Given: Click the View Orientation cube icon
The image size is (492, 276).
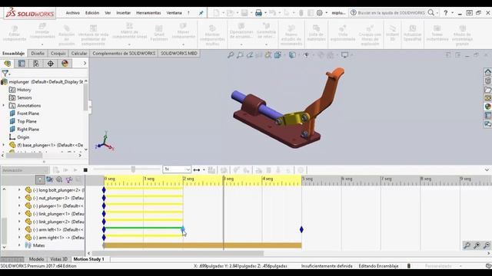Looking at the screenshot, I should 278,55.
